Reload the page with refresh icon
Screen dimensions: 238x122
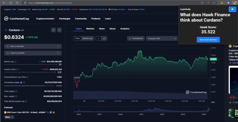tap(11, 3)
